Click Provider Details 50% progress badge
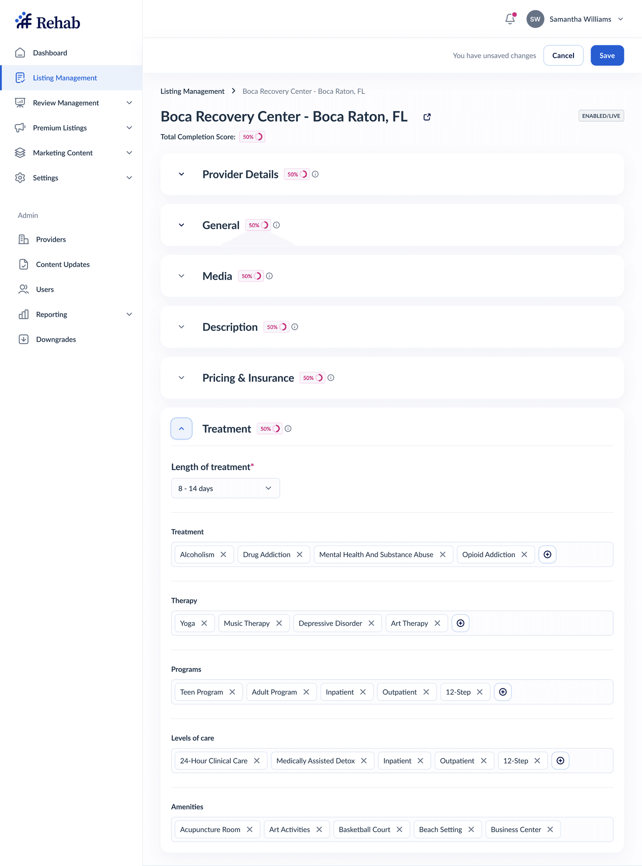The height and width of the screenshot is (866, 642). 297,174
